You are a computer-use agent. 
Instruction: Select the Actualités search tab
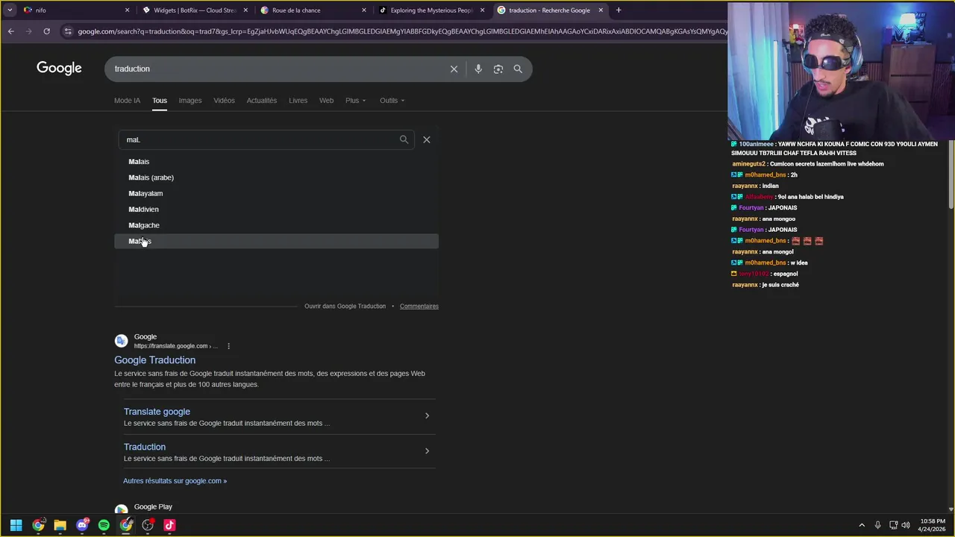(x=261, y=101)
